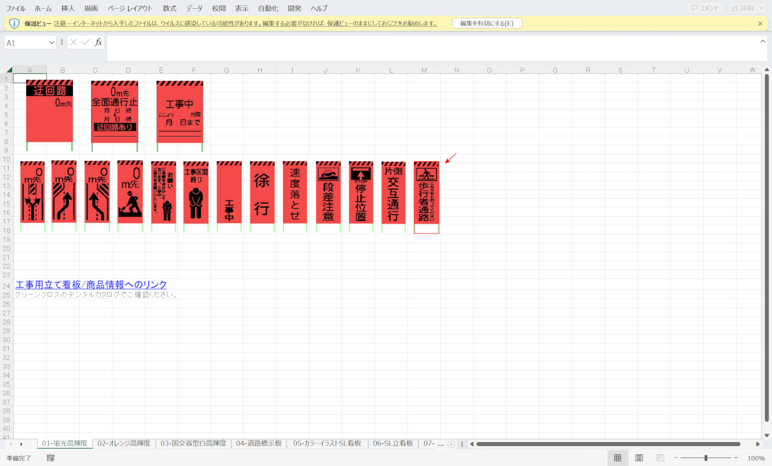Expand the formula bar with chevron

point(763,41)
